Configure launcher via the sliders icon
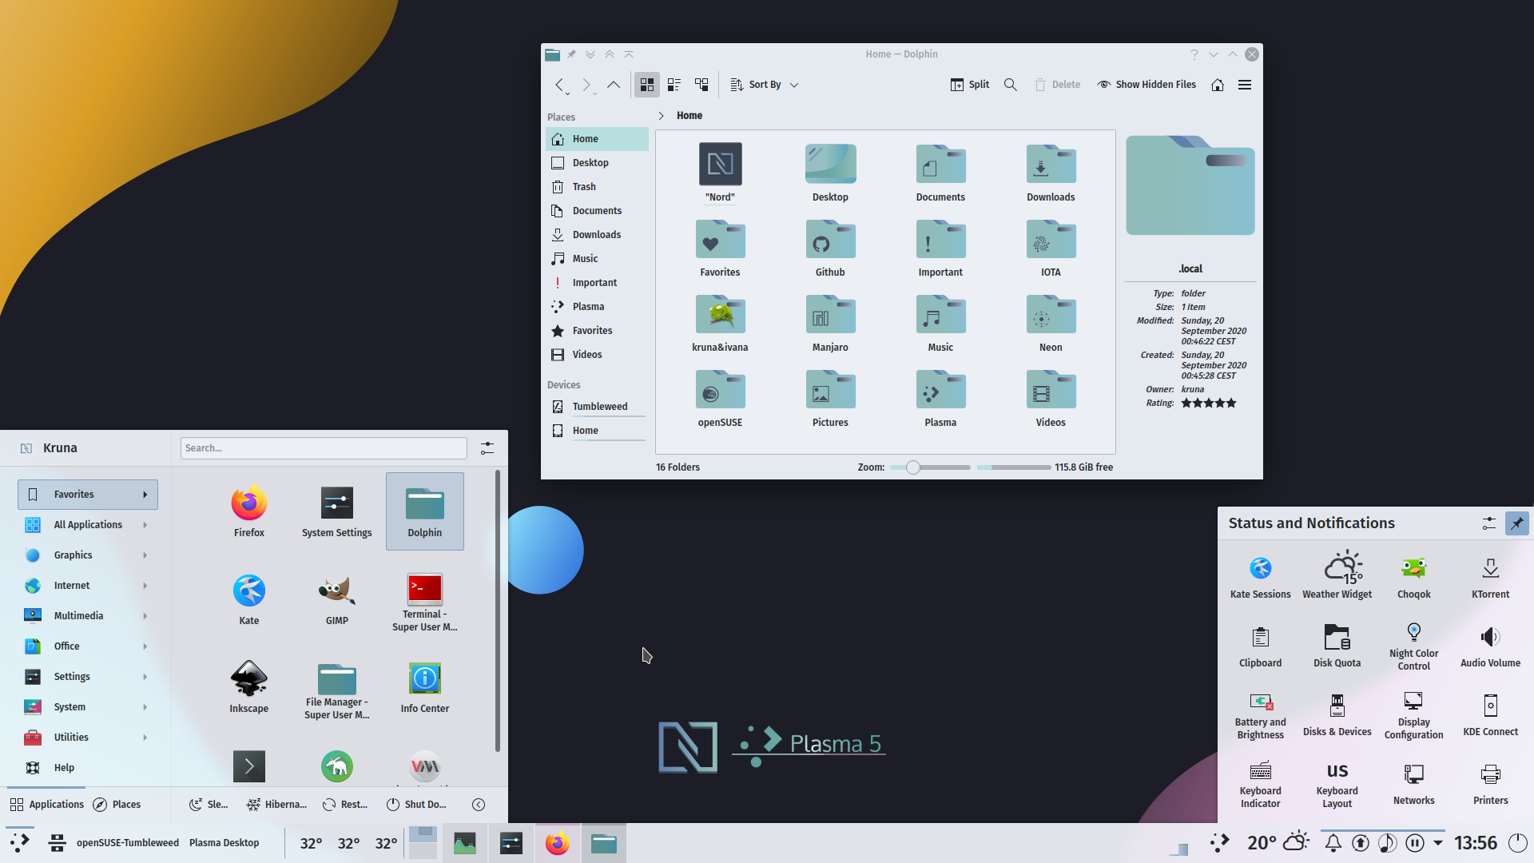This screenshot has height=863, width=1534. [x=487, y=448]
